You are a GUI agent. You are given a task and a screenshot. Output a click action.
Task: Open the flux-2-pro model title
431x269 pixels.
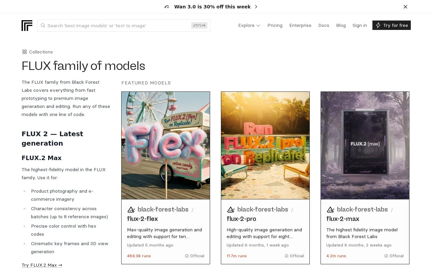(241, 219)
